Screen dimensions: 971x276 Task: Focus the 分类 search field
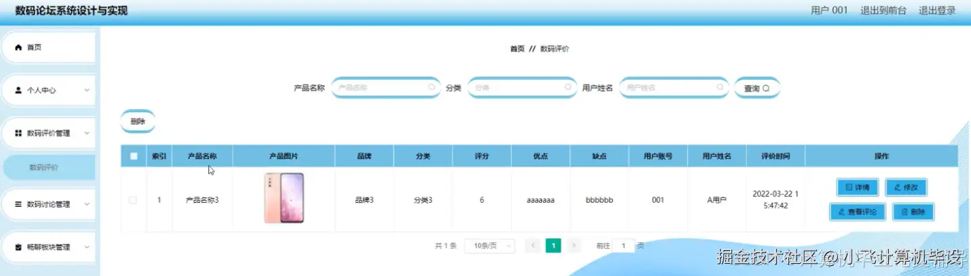(522, 87)
